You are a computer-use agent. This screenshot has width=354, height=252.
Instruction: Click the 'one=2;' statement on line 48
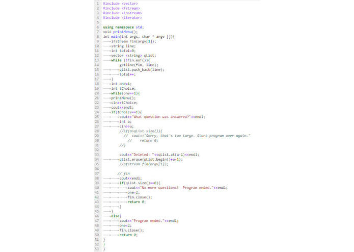coord(125,225)
